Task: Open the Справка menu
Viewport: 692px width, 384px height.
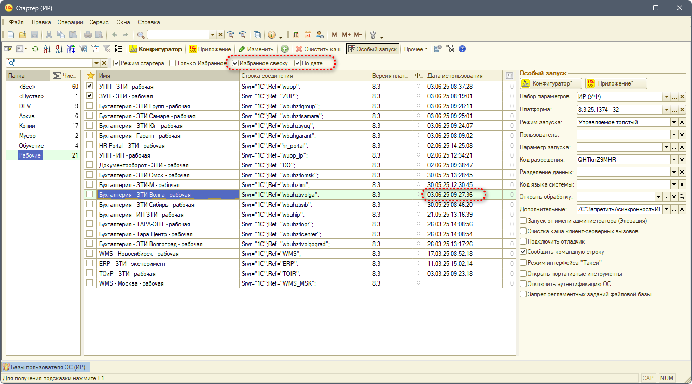Action: pyautogui.click(x=149, y=22)
